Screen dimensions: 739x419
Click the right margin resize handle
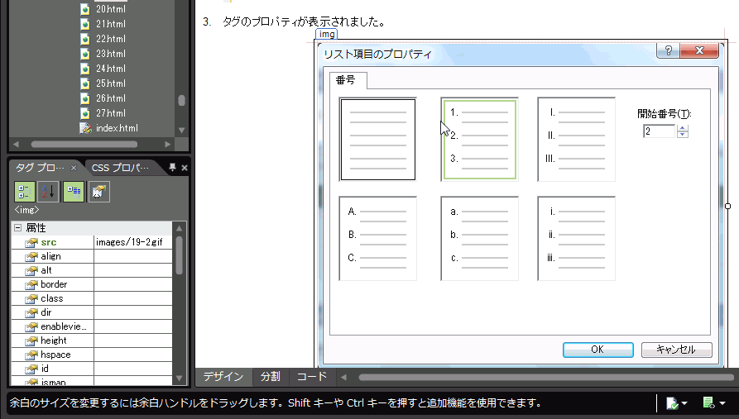pos(727,207)
